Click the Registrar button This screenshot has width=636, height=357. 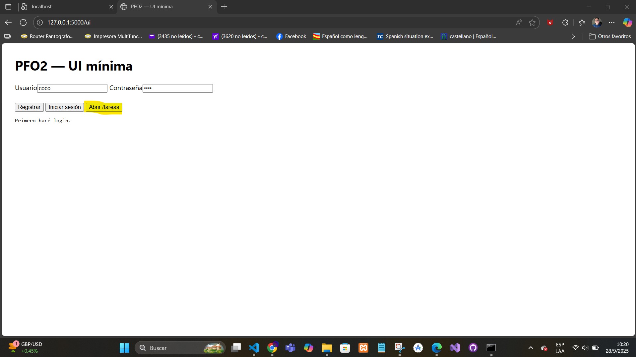29,107
